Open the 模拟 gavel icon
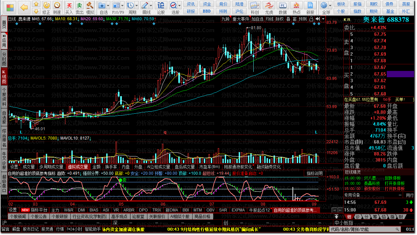The image size is (417, 235). 90,5
